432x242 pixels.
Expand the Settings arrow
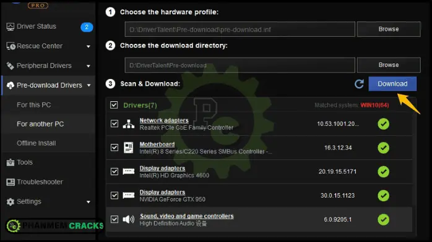pos(88,202)
